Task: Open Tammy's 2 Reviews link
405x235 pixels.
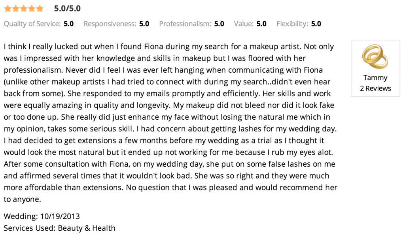Action: 375,88
